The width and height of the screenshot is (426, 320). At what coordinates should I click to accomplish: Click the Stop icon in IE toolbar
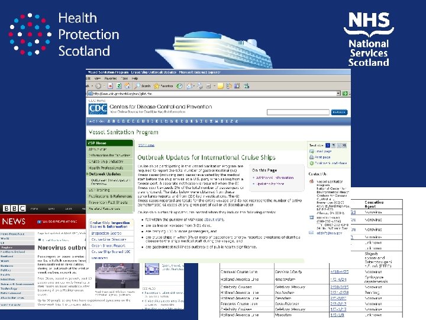point(110,86)
